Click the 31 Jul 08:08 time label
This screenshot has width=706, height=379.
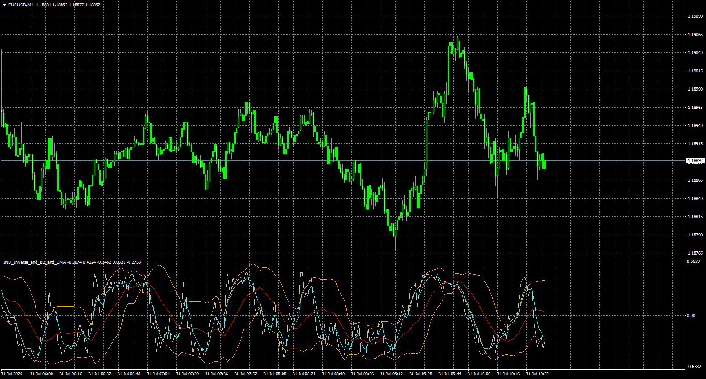click(x=275, y=374)
